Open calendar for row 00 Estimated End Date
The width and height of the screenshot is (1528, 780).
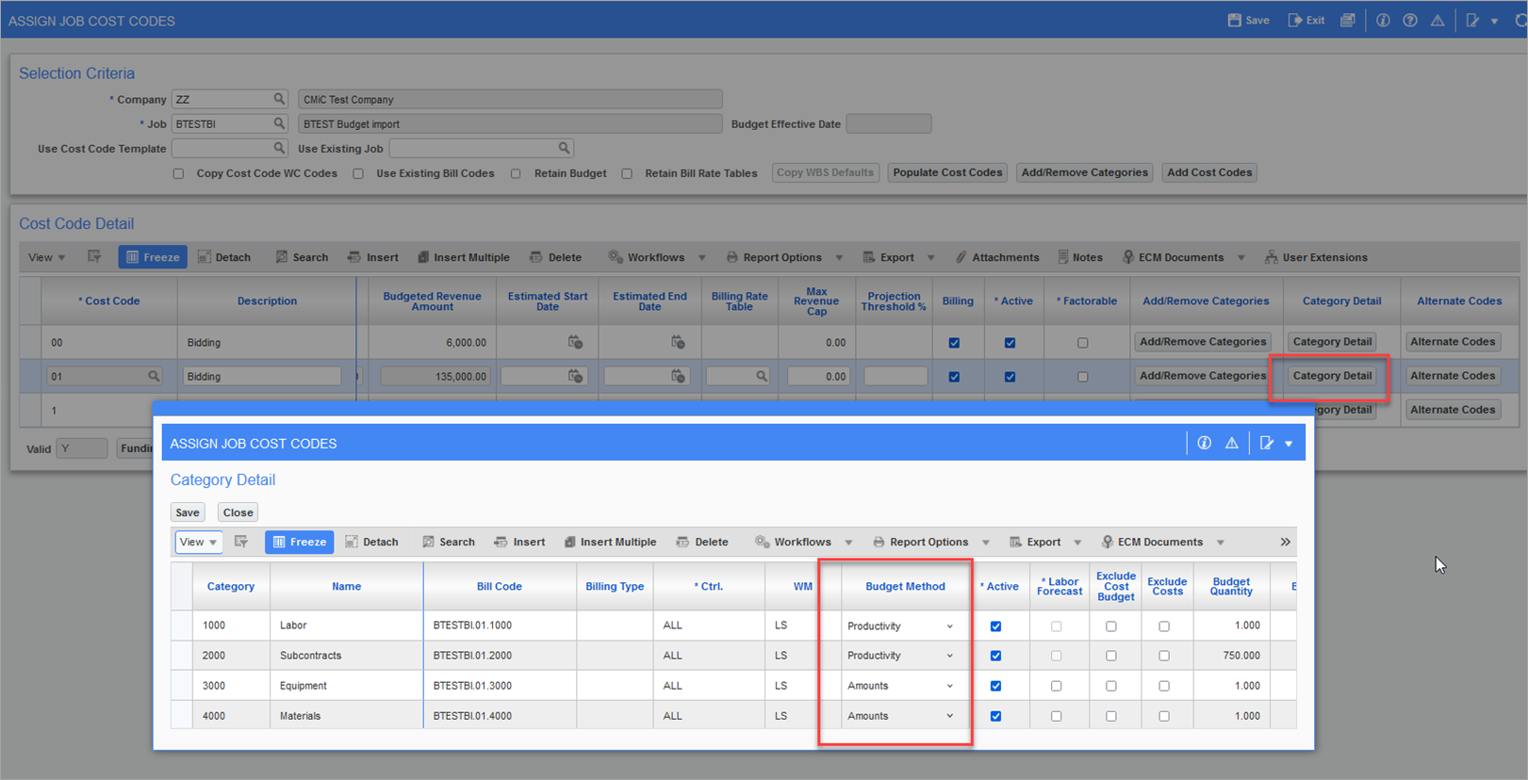click(678, 342)
